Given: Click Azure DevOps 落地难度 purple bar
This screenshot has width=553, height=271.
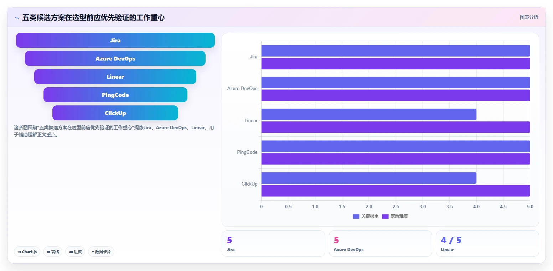Looking at the screenshot, I should click(396, 95).
